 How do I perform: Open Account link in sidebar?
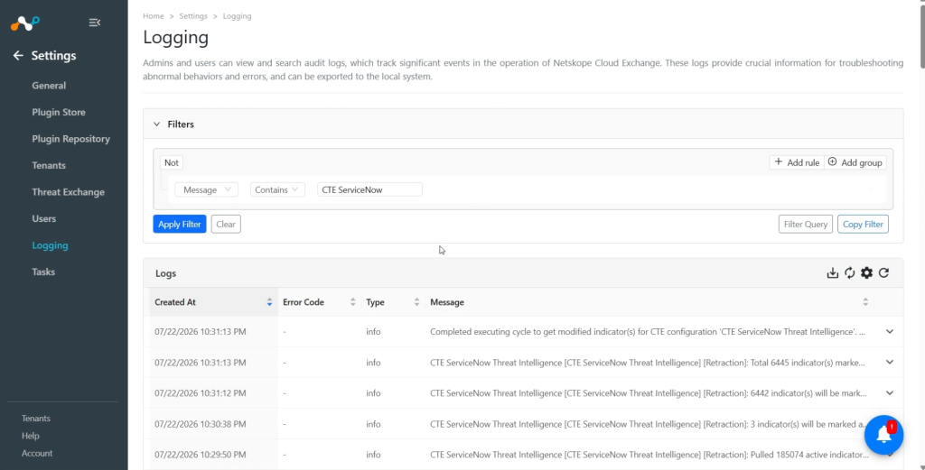(37, 454)
